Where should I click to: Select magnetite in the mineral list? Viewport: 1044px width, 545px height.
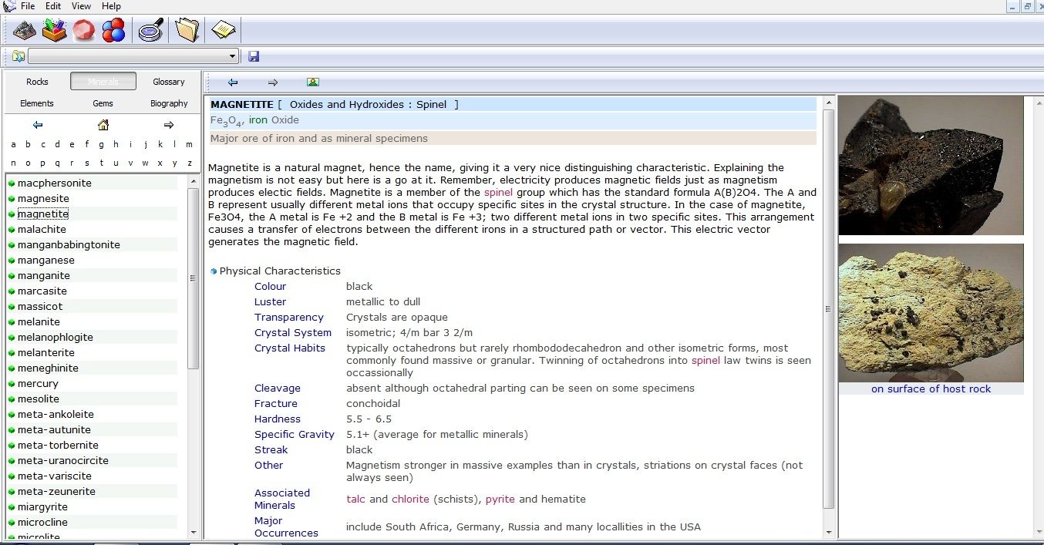pyautogui.click(x=43, y=214)
